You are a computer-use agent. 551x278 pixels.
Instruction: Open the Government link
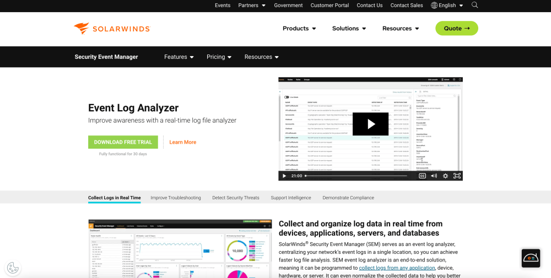[x=288, y=6]
